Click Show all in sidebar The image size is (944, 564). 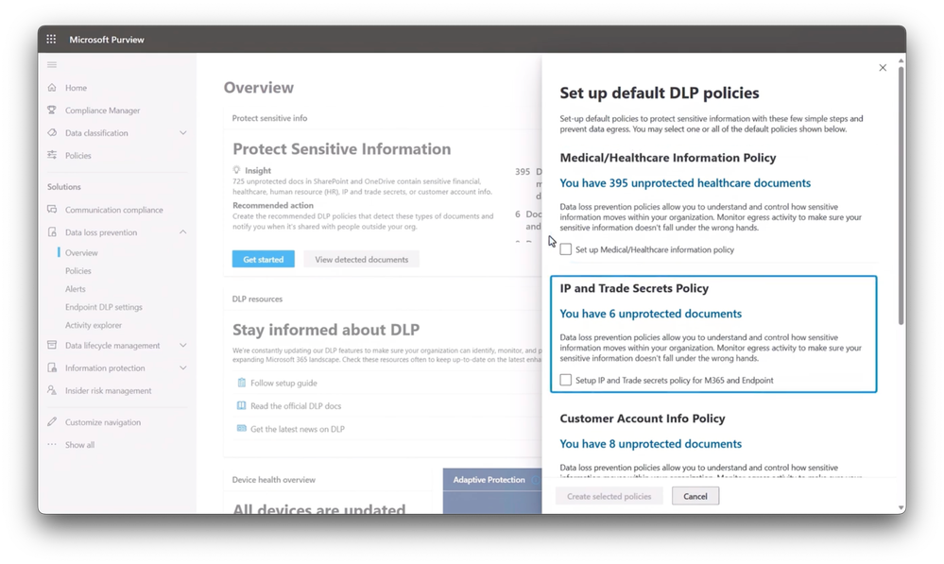pos(79,445)
